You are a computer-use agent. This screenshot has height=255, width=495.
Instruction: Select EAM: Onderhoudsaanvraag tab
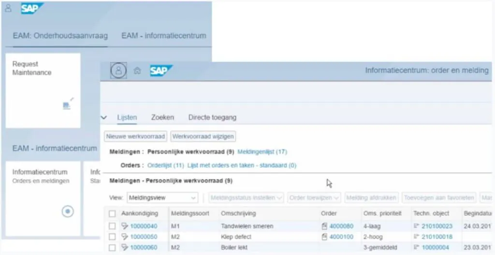click(x=60, y=36)
